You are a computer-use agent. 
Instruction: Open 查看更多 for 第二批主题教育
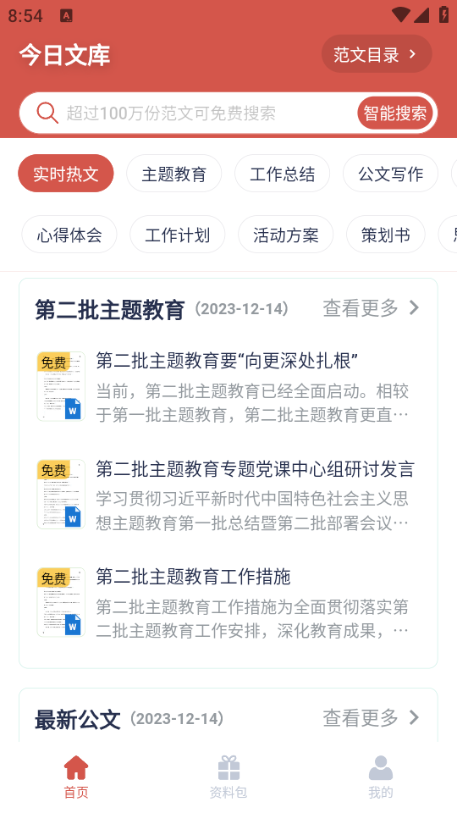click(x=371, y=308)
